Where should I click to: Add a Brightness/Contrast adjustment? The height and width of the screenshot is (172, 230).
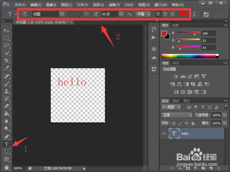click(176, 76)
